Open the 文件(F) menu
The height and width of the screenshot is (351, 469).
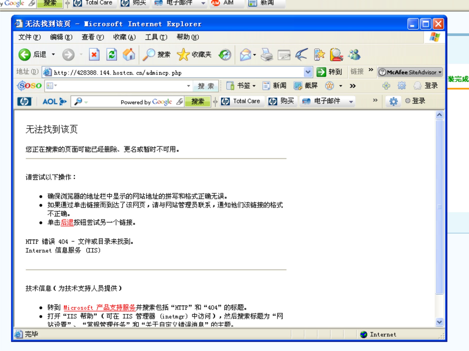(x=29, y=37)
